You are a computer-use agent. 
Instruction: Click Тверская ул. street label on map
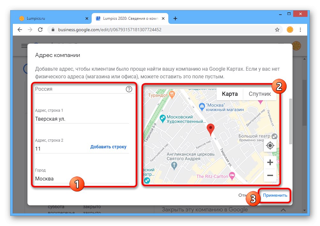pos(226,158)
